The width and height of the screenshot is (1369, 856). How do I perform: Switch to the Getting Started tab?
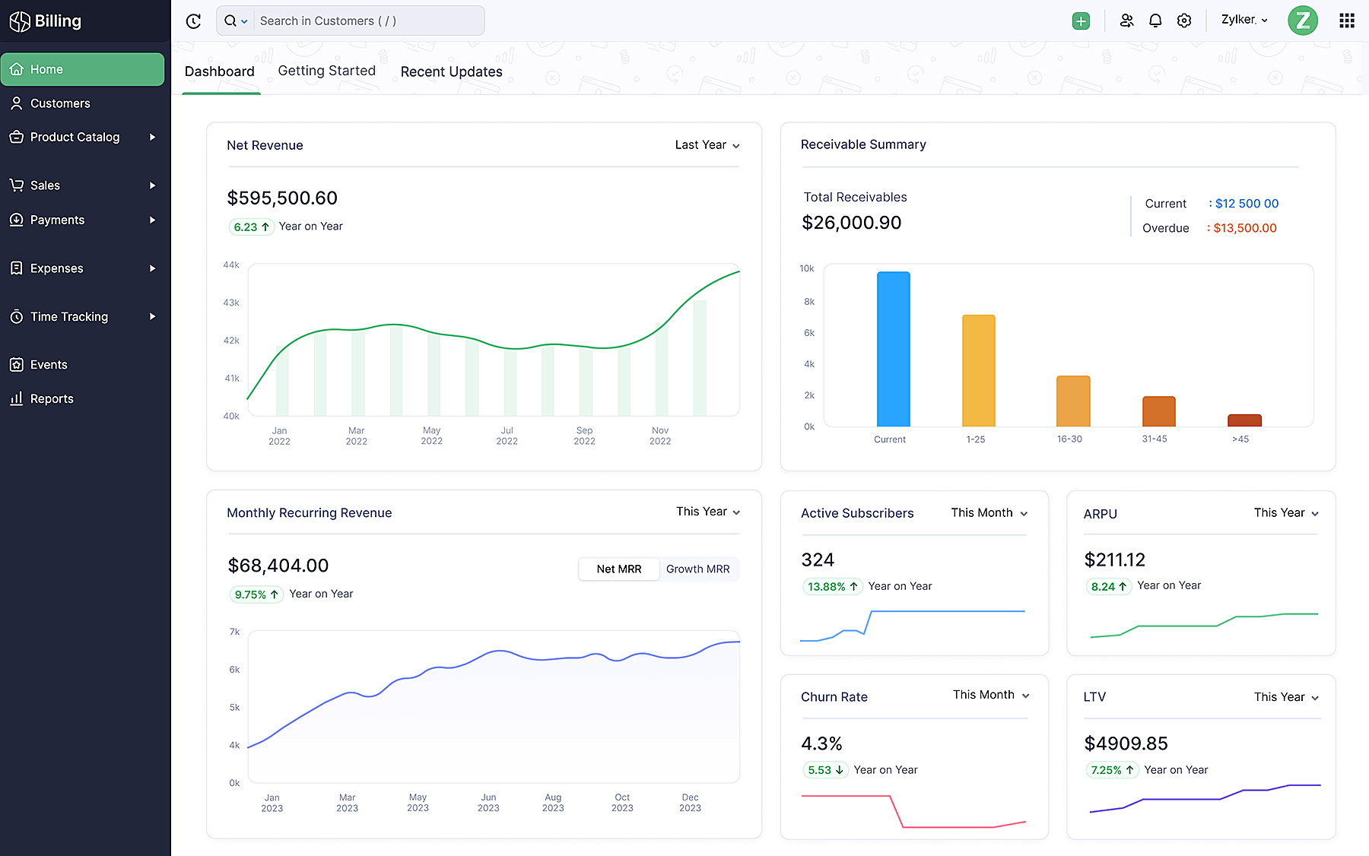pos(326,71)
